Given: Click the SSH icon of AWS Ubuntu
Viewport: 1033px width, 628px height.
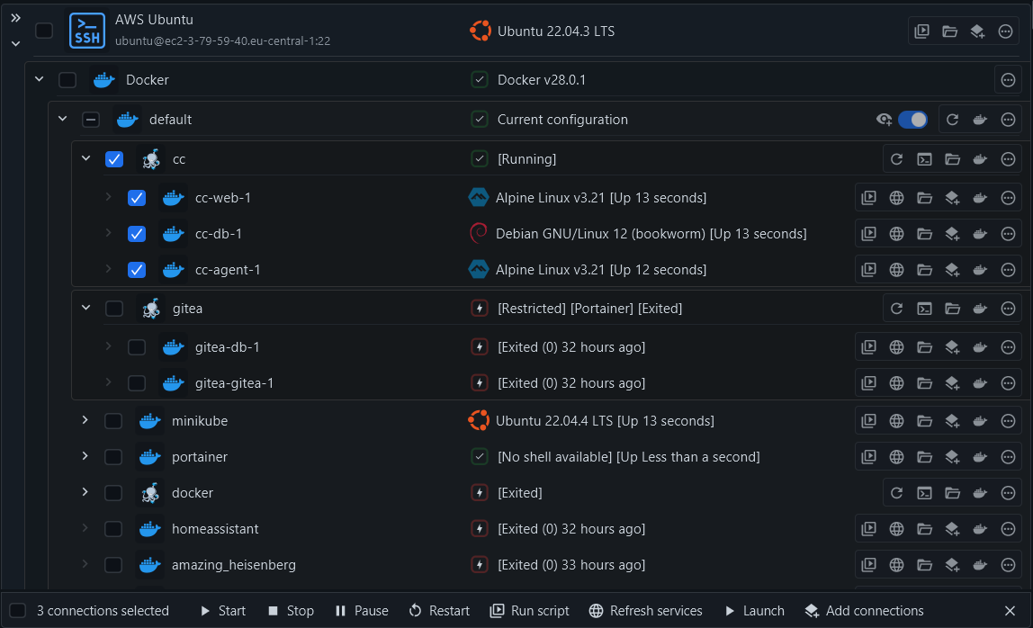Looking at the screenshot, I should (x=87, y=31).
